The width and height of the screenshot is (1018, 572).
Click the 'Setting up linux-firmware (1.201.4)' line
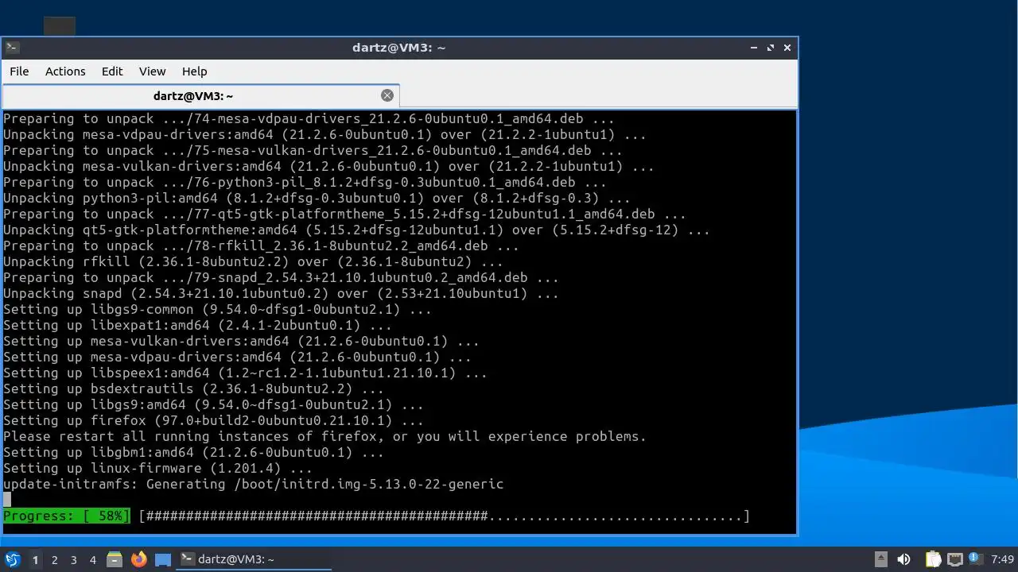point(157,468)
